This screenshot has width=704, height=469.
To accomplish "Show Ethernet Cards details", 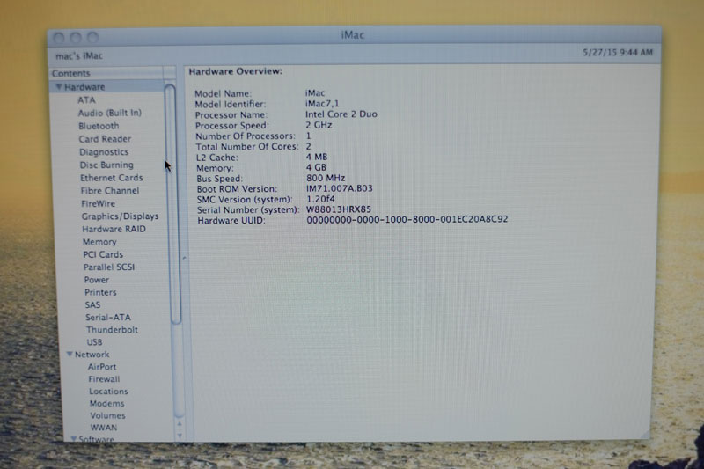I will pos(111,178).
